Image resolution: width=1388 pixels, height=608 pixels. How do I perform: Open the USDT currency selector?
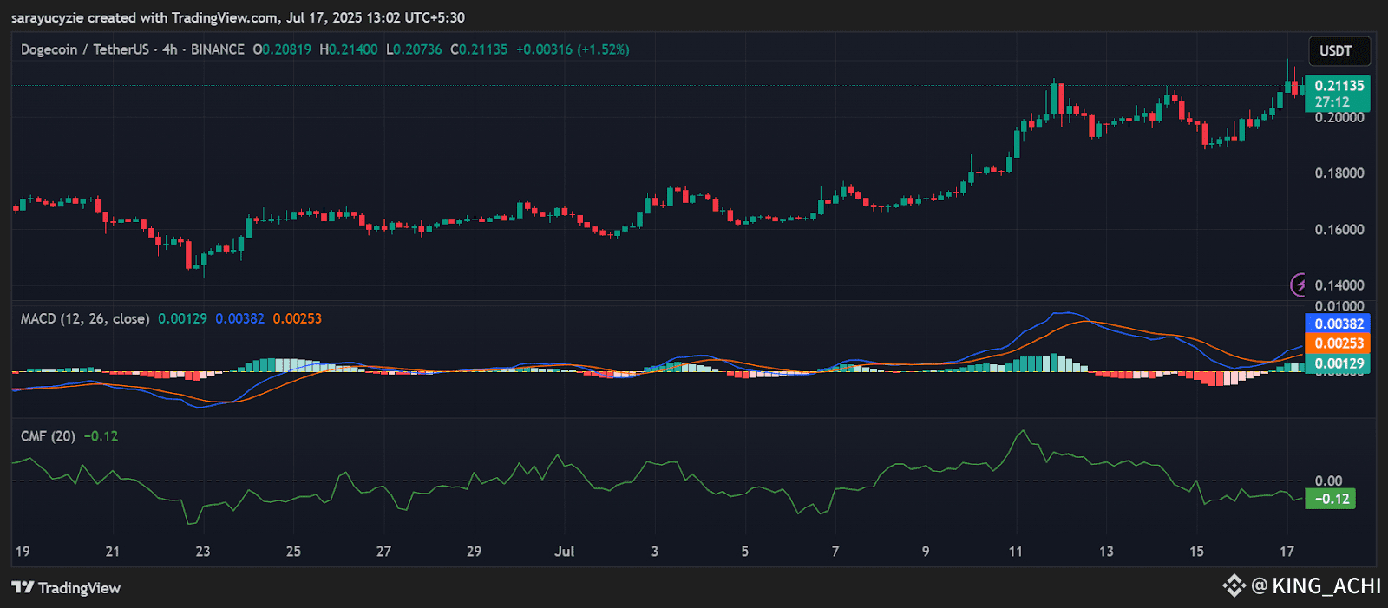pyautogui.click(x=1336, y=51)
